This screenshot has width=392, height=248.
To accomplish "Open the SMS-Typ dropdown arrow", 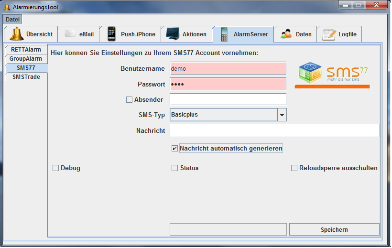I will tap(282, 115).
